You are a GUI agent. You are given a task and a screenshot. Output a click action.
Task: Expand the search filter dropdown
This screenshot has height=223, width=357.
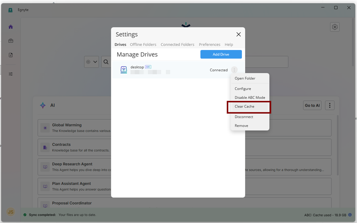pyautogui.click(x=91, y=62)
